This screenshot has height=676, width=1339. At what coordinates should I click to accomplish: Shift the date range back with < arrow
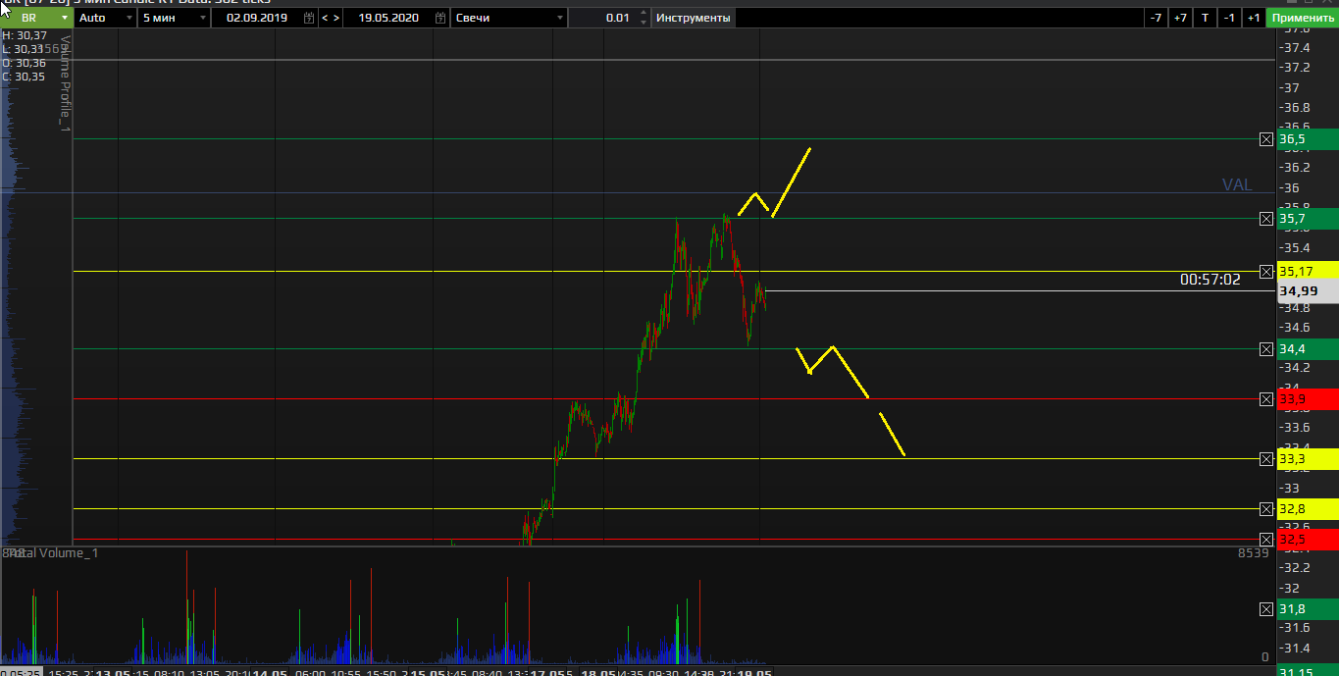[326, 18]
